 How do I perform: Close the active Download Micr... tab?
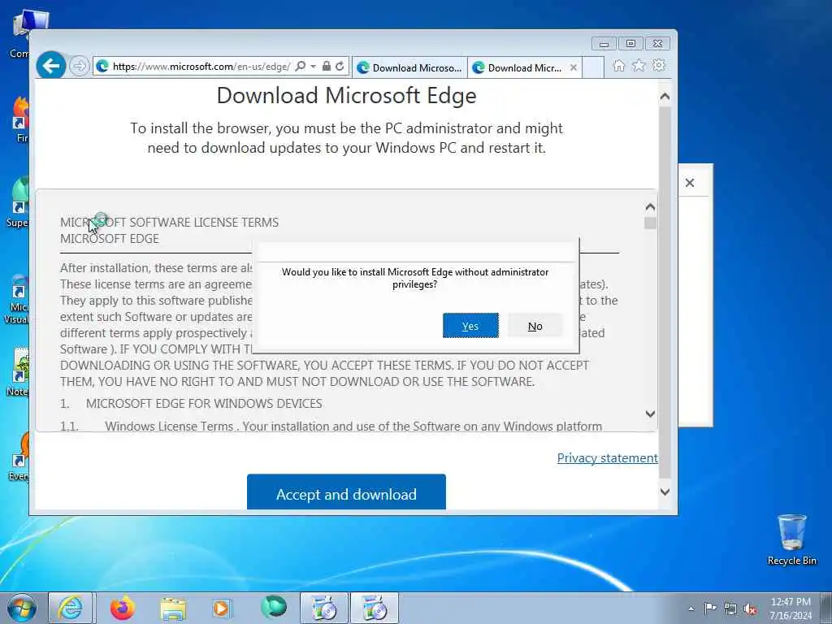coord(573,67)
